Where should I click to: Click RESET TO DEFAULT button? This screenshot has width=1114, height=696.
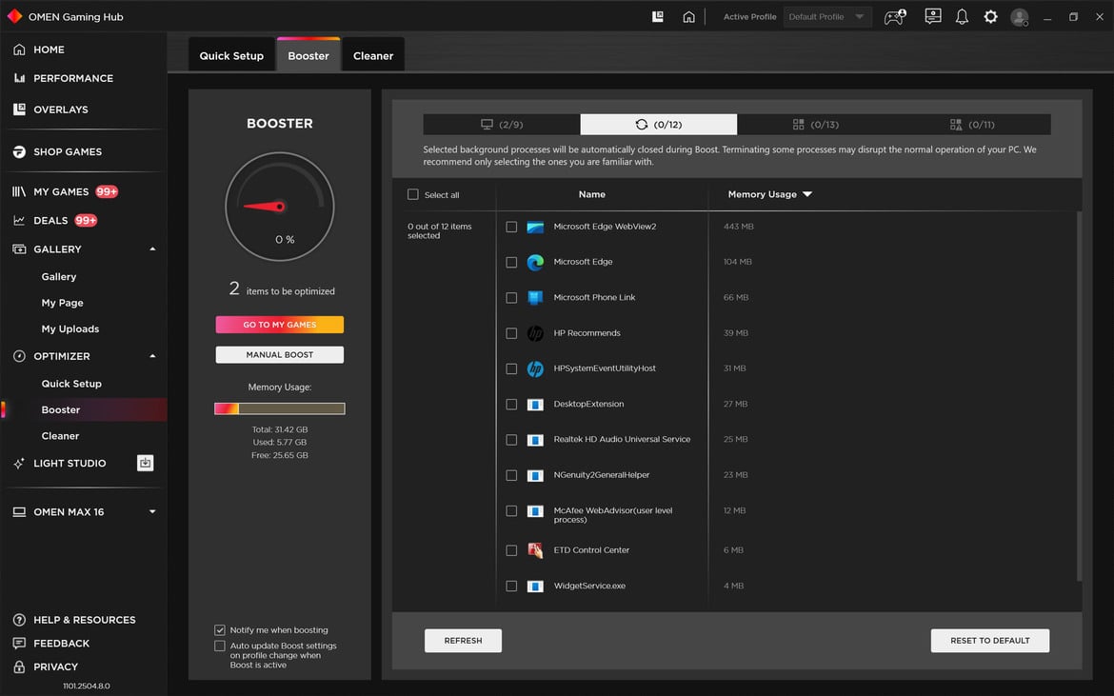[989, 641]
